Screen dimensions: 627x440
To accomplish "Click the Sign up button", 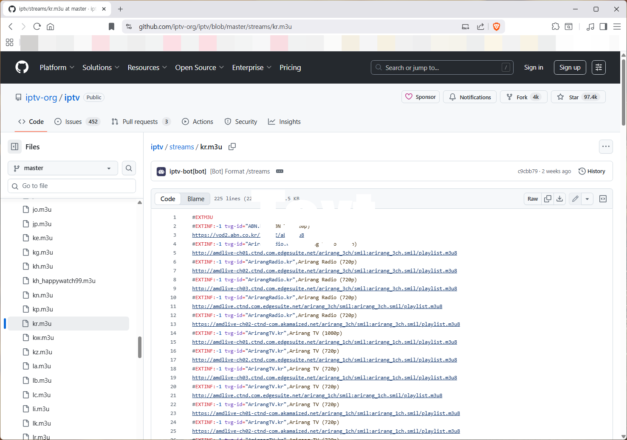I will (x=570, y=67).
